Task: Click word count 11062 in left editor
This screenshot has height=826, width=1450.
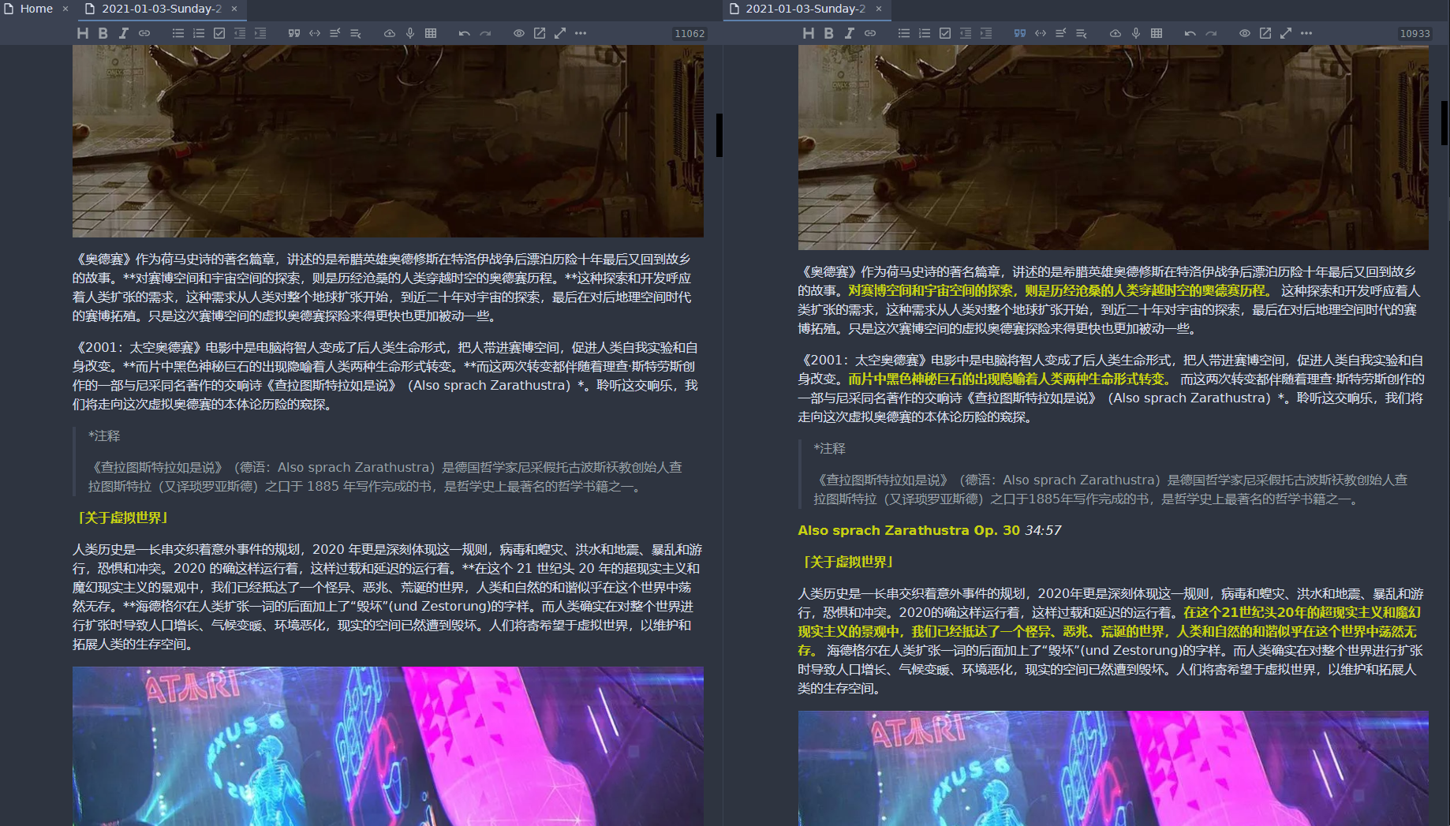Action: pos(689,33)
